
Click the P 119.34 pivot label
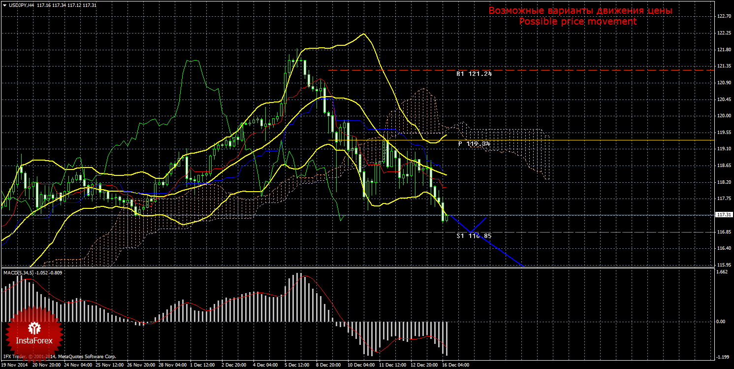(x=474, y=143)
